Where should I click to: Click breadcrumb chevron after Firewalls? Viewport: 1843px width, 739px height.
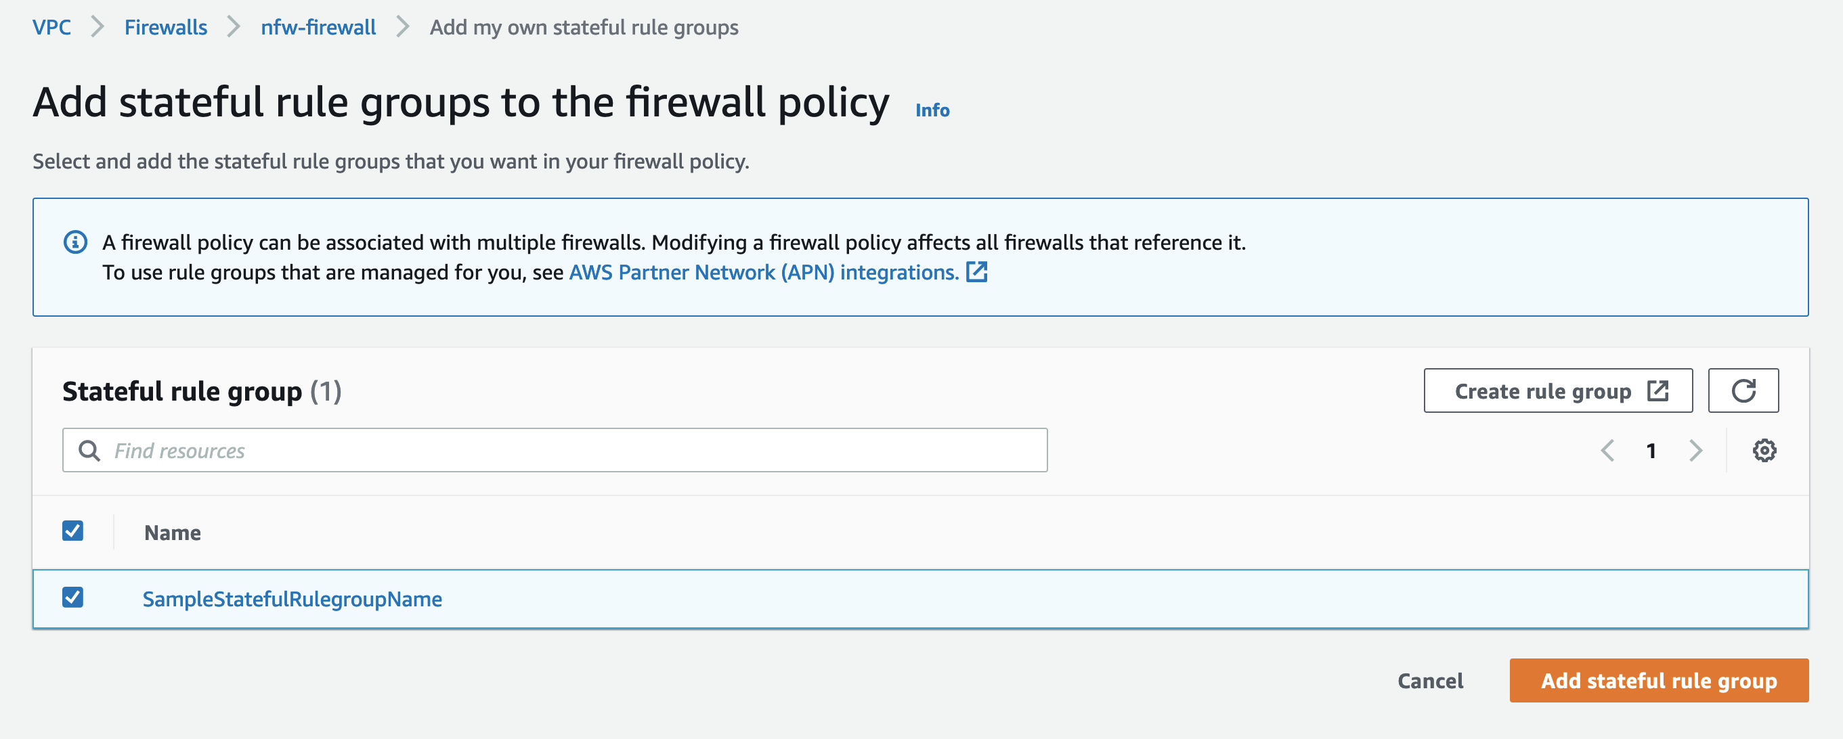(234, 27)
